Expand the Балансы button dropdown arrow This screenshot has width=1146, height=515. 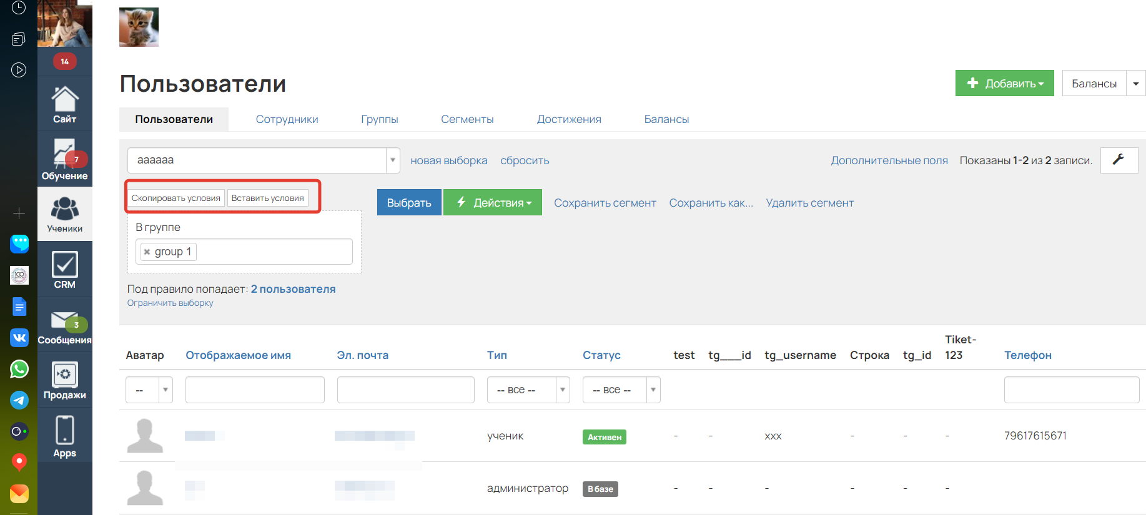coord(1135,84)
